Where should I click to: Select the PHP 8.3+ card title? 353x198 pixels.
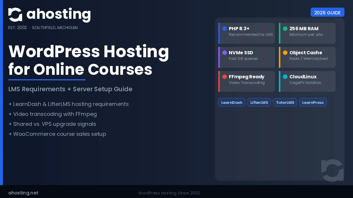pyautogui.click(x=239, y=29)
